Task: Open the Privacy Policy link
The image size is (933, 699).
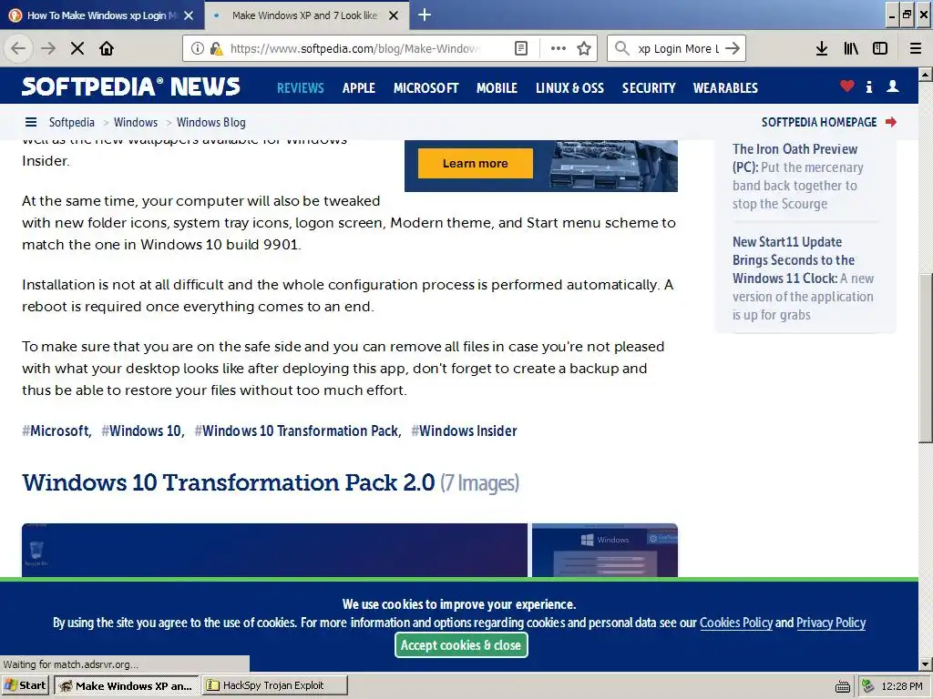Action: tap(831, 623)
